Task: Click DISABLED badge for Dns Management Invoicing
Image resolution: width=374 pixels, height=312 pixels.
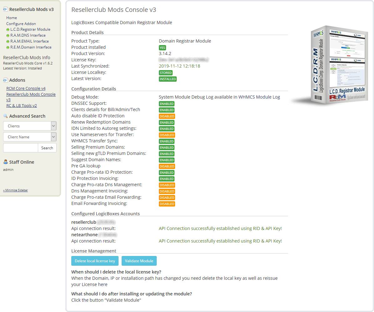Action: coord(167,192)
